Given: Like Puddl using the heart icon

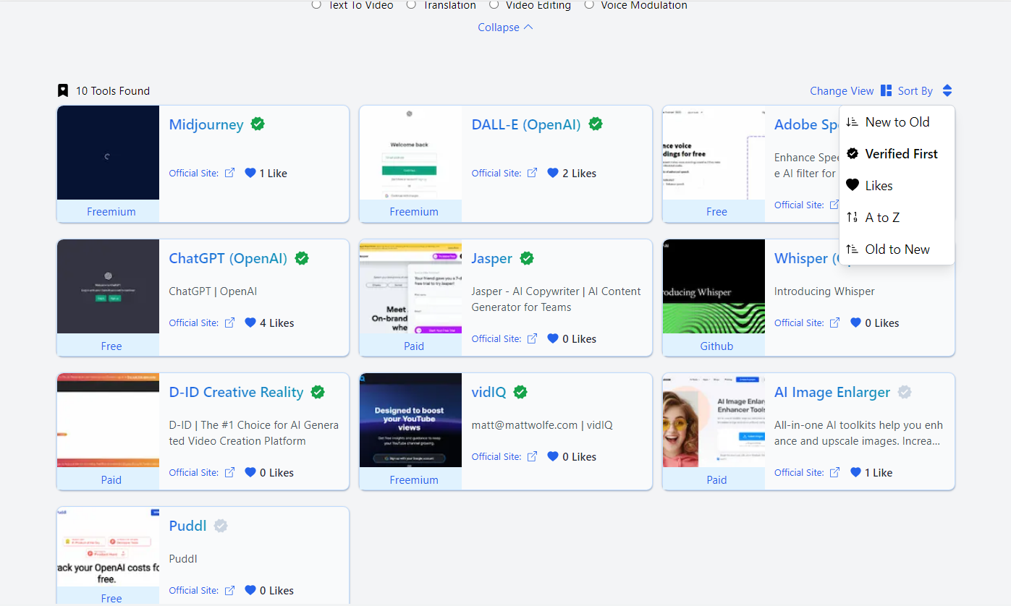Looking at the screenshot, I should click(250, 590).
